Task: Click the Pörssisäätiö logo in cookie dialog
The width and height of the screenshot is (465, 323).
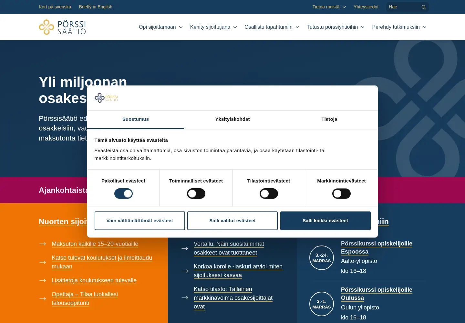Action: point(106,98)
